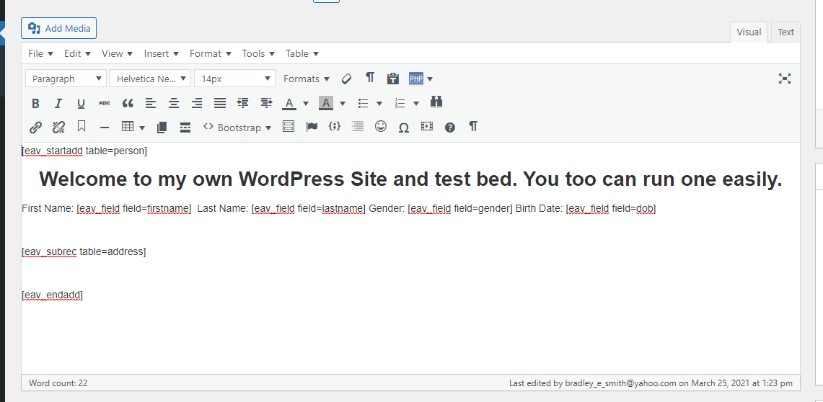Click the show blocks dashed-box icon

point(288,126)
